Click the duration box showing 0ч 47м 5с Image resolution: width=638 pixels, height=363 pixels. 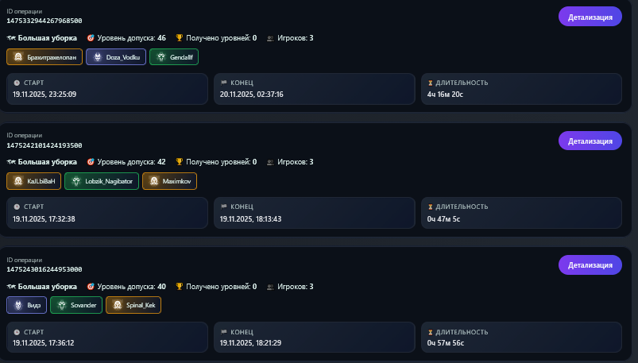(x=520, y=212)
